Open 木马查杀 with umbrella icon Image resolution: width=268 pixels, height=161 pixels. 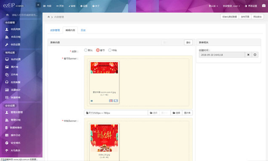pos(13,150)
